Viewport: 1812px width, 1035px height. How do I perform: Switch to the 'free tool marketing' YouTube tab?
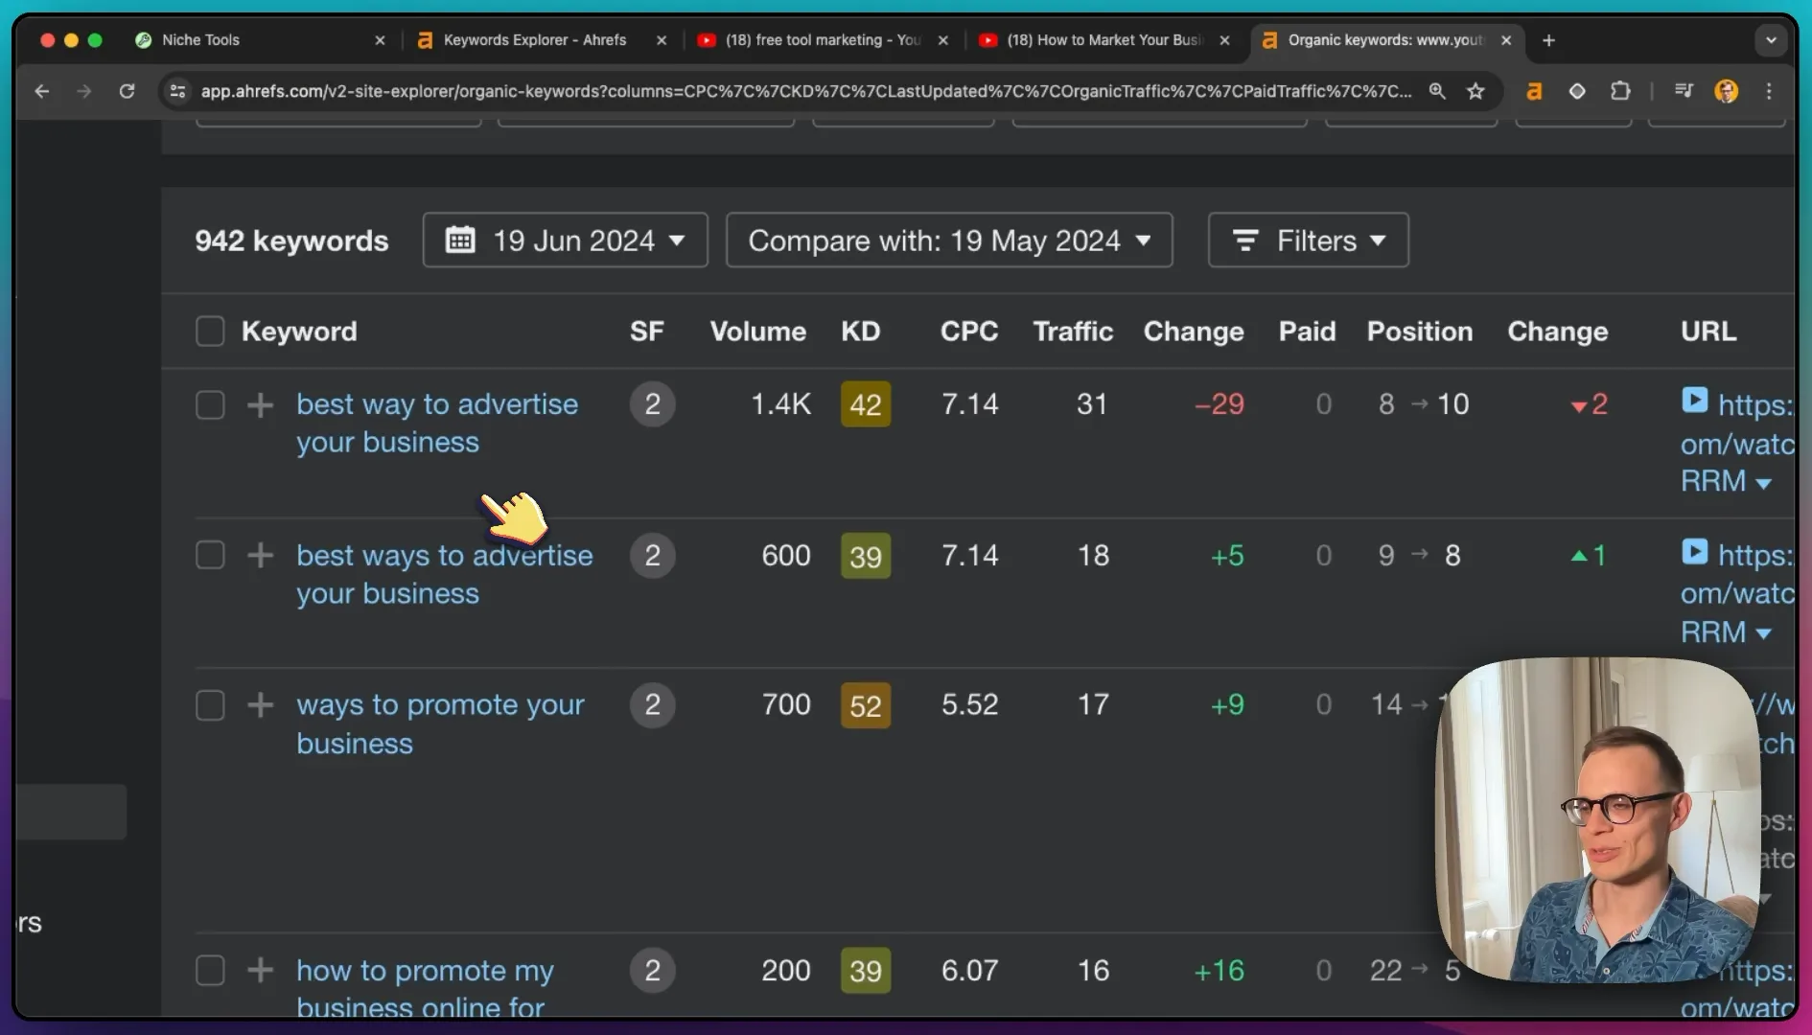tap(823, 40)
